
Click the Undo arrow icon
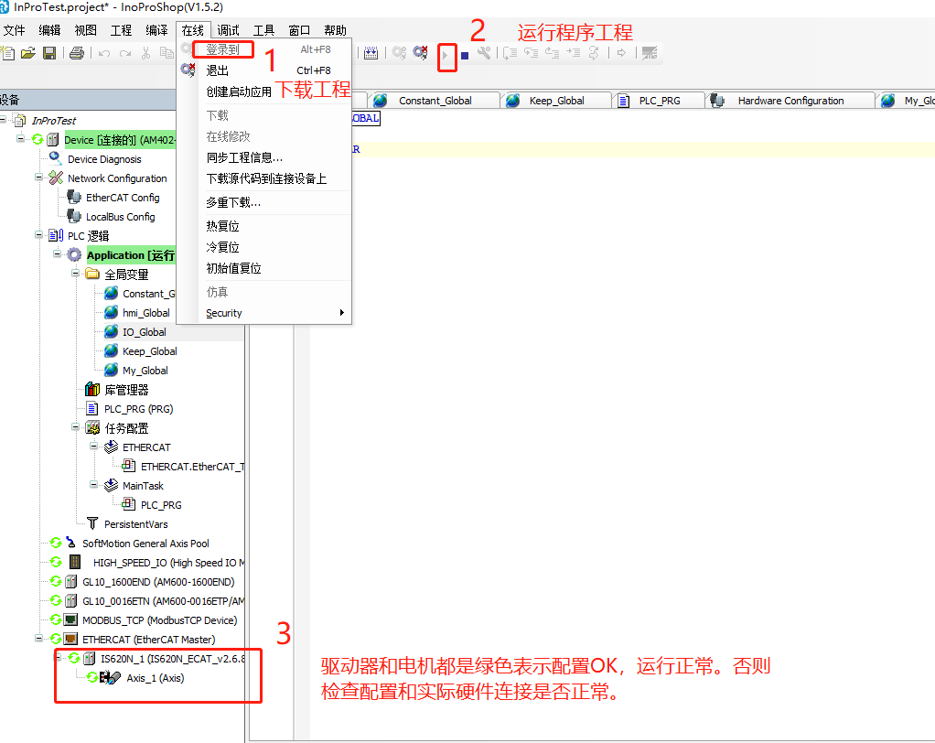click(x=102, y=52)
